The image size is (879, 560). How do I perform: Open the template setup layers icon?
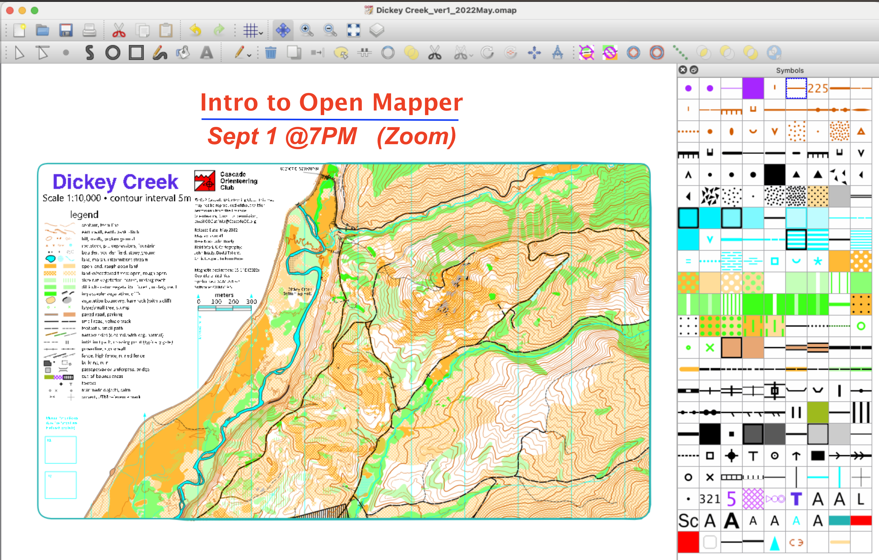(x=377, y=30)
